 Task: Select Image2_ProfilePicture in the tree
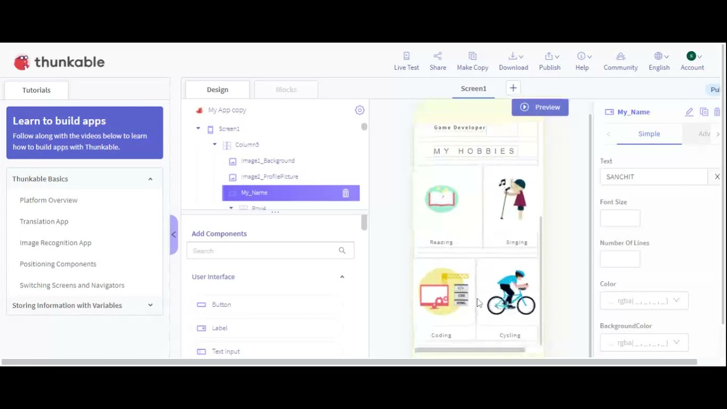269,177
